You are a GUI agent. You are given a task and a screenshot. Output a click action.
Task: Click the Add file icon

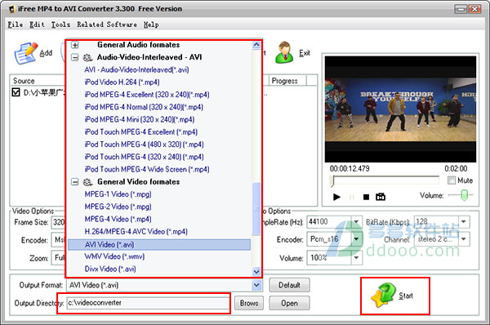(x=26, y=53)
